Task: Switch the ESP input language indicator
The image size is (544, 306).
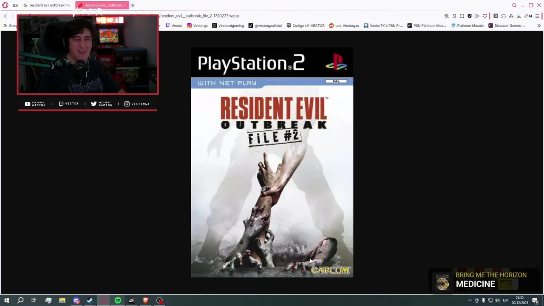Action: 506,300
